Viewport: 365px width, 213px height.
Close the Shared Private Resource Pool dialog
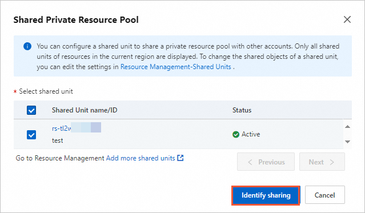coord(347,19)
